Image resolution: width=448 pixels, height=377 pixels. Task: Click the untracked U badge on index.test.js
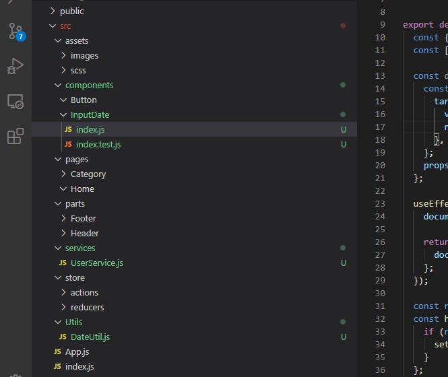[x=344, y=145]
